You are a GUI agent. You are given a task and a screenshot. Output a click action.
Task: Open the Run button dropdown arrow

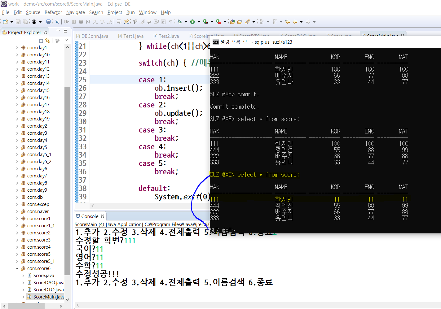[199, 22]
